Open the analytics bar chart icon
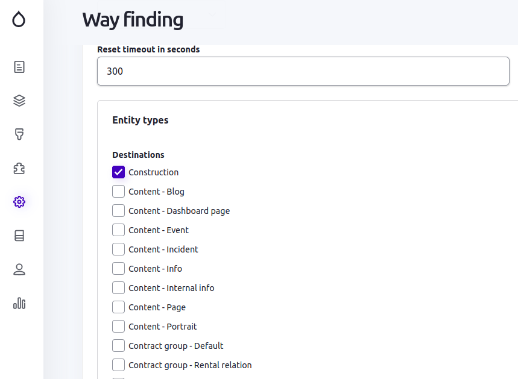 pos(19,304)
